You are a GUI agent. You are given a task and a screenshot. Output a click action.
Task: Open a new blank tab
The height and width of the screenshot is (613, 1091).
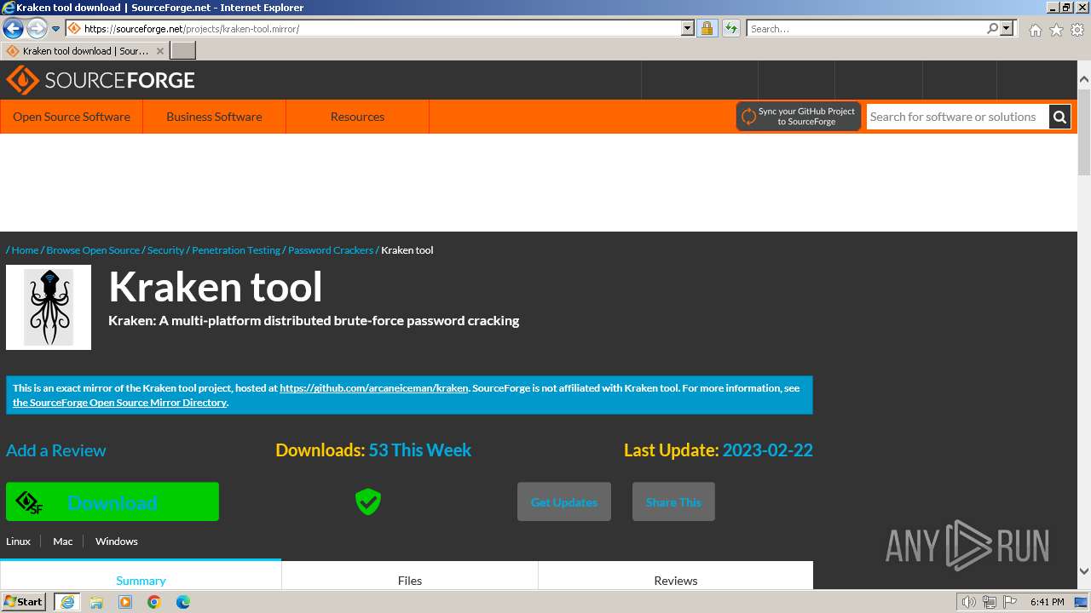pos(183,51)
